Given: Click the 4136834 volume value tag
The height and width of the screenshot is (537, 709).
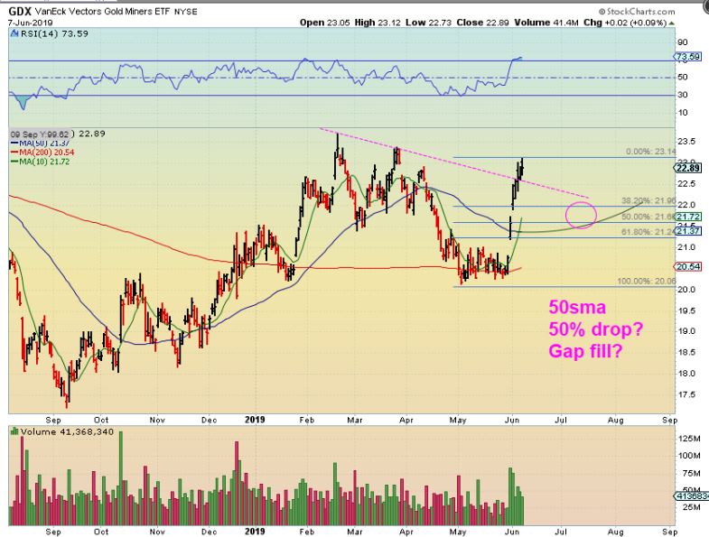Looking at the screenshot, I should tap(692, 495).
